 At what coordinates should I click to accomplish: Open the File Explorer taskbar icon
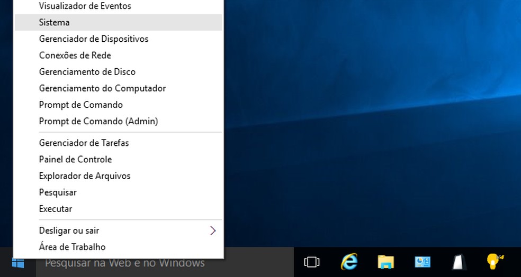tap(386, 262)
